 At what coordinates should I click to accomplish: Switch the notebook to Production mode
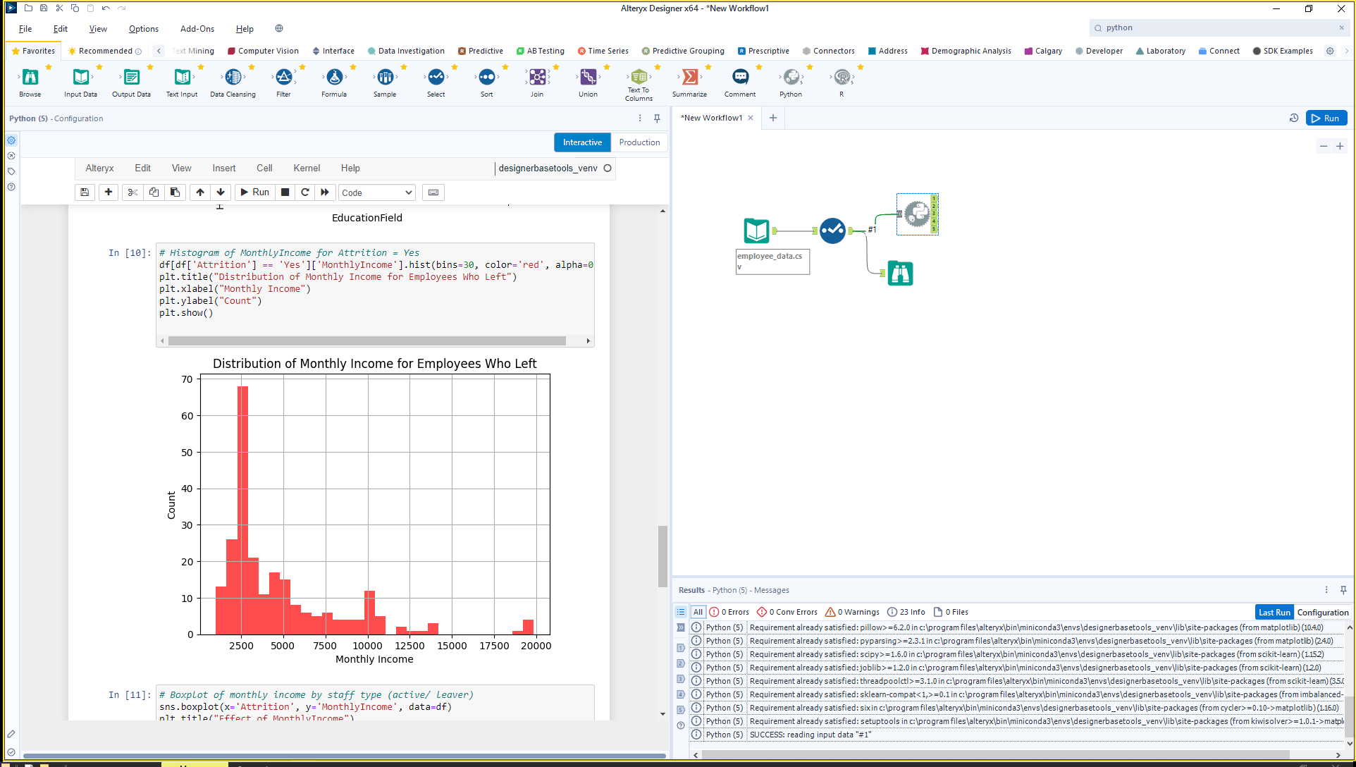tap(639, 142)
